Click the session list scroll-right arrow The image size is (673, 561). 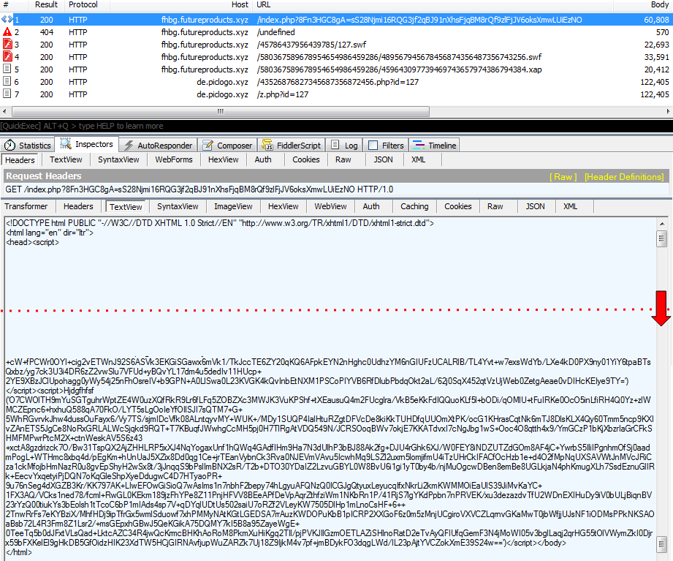669,111
